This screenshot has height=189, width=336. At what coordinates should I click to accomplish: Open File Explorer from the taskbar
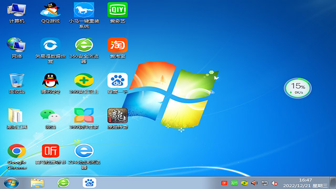[37, 183]
